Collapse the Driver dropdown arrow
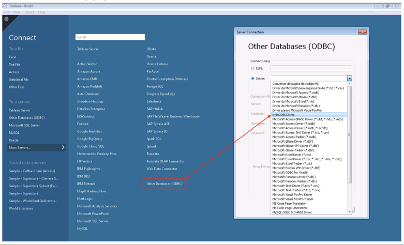This screenshot has width=404, height=245. coord(349,78)
